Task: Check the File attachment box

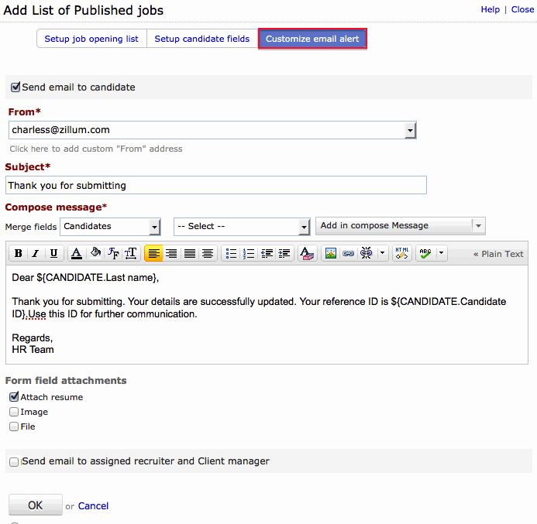Action: point(14,426)
